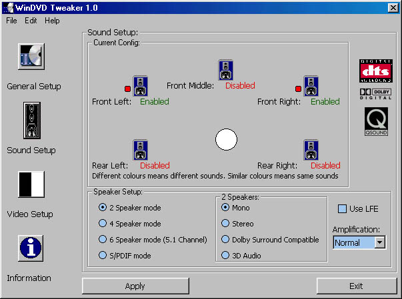Choose Dolby Surround Compatible output
This screenshot has height=299, width=402.
270,240
